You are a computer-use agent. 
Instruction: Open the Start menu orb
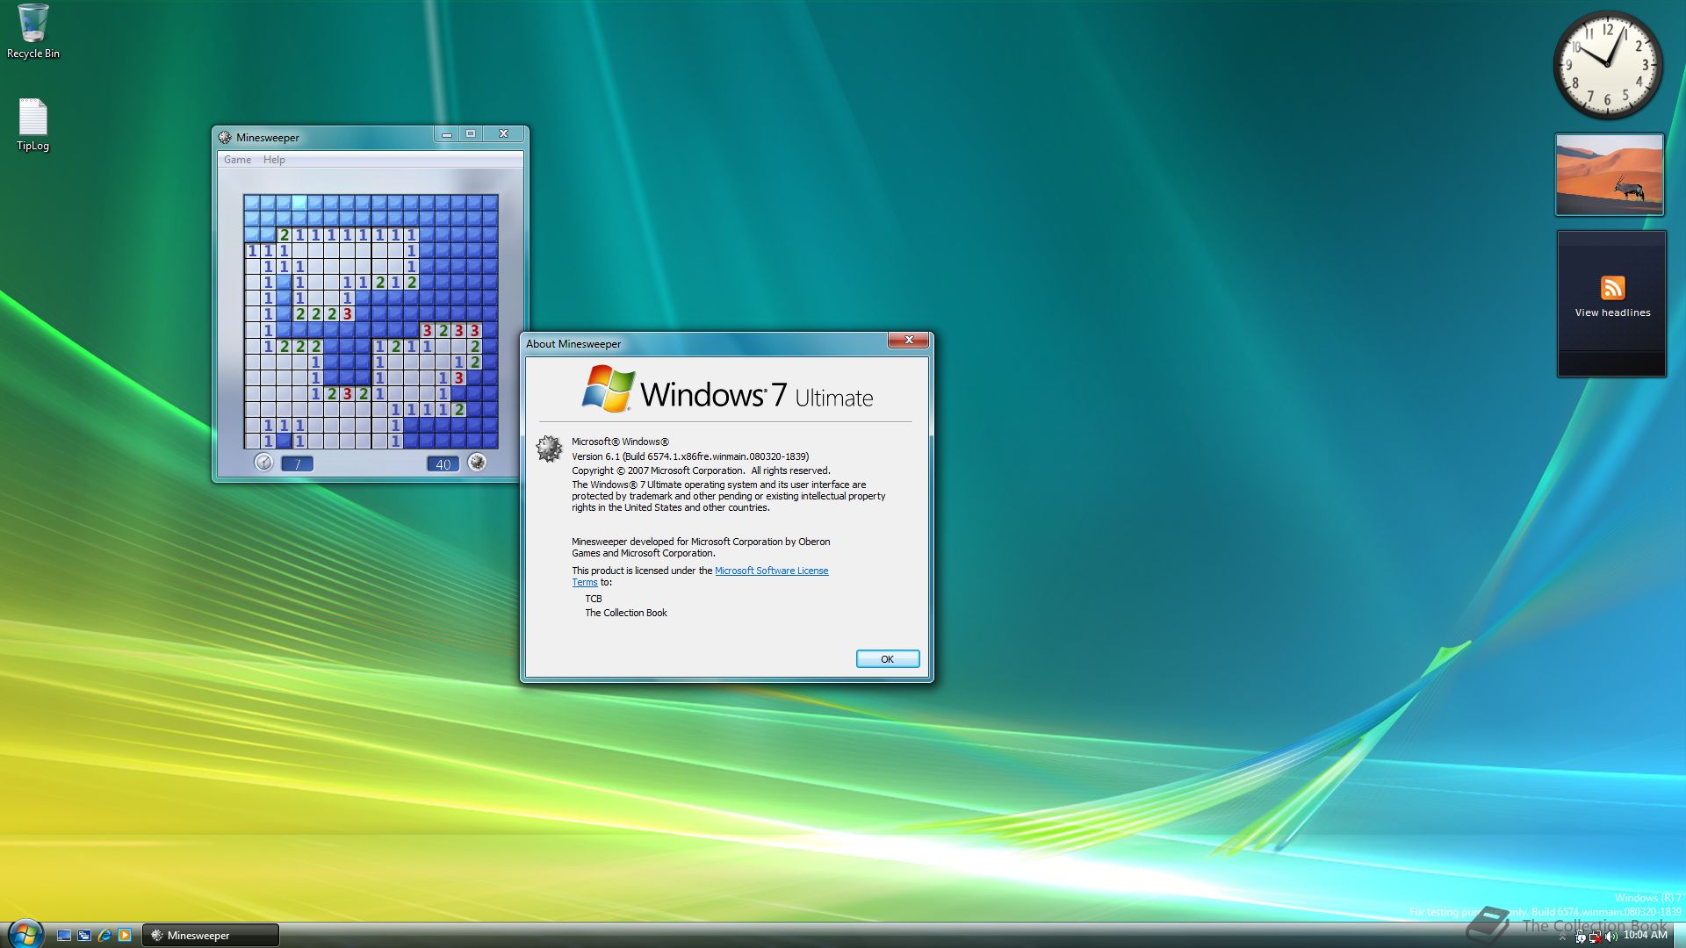[x=25, y=934]
